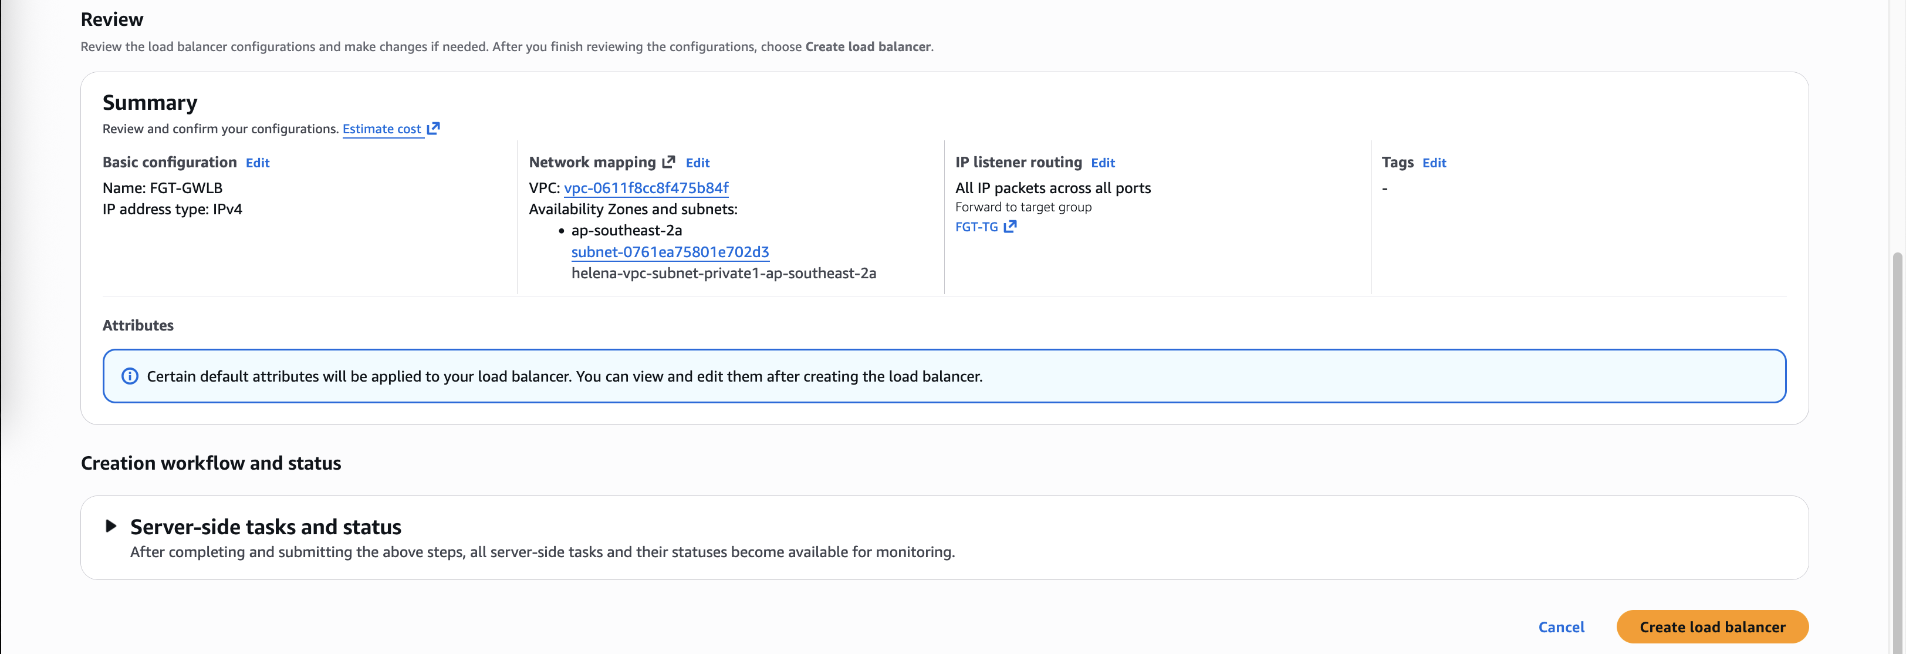
Task: Edit the Basic configuration section
Action: click(258, 163)
